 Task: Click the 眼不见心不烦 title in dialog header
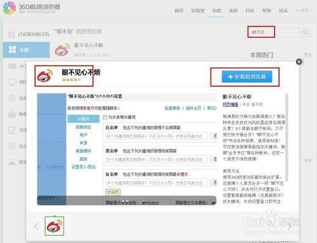tap(81, 72)
